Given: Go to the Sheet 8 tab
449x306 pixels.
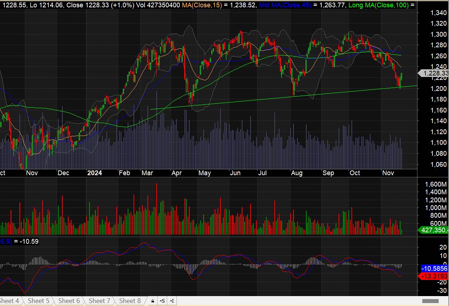Looking at the screenshot, I should pyautogui.click(x=130, y=301).
